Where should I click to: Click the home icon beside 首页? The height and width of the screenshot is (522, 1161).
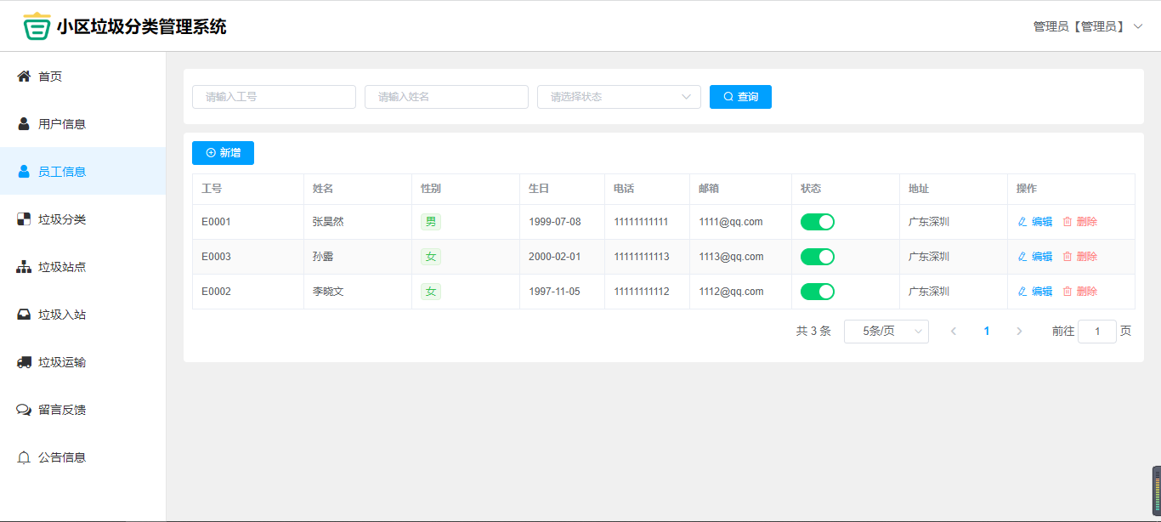[x=24, y=77]
